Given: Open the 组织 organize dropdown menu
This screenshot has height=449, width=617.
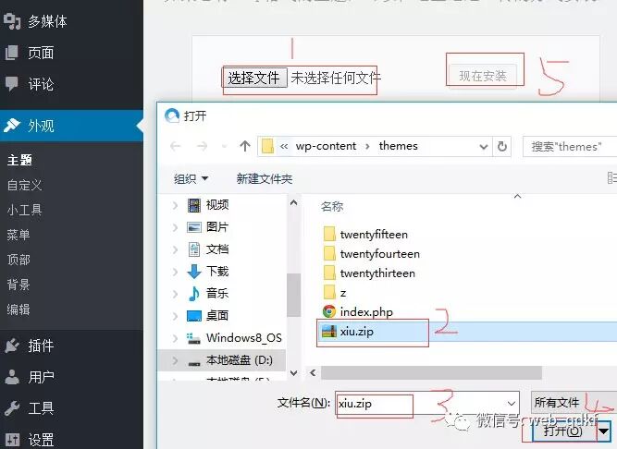Looking at the screenshot, I should (191, 179).
